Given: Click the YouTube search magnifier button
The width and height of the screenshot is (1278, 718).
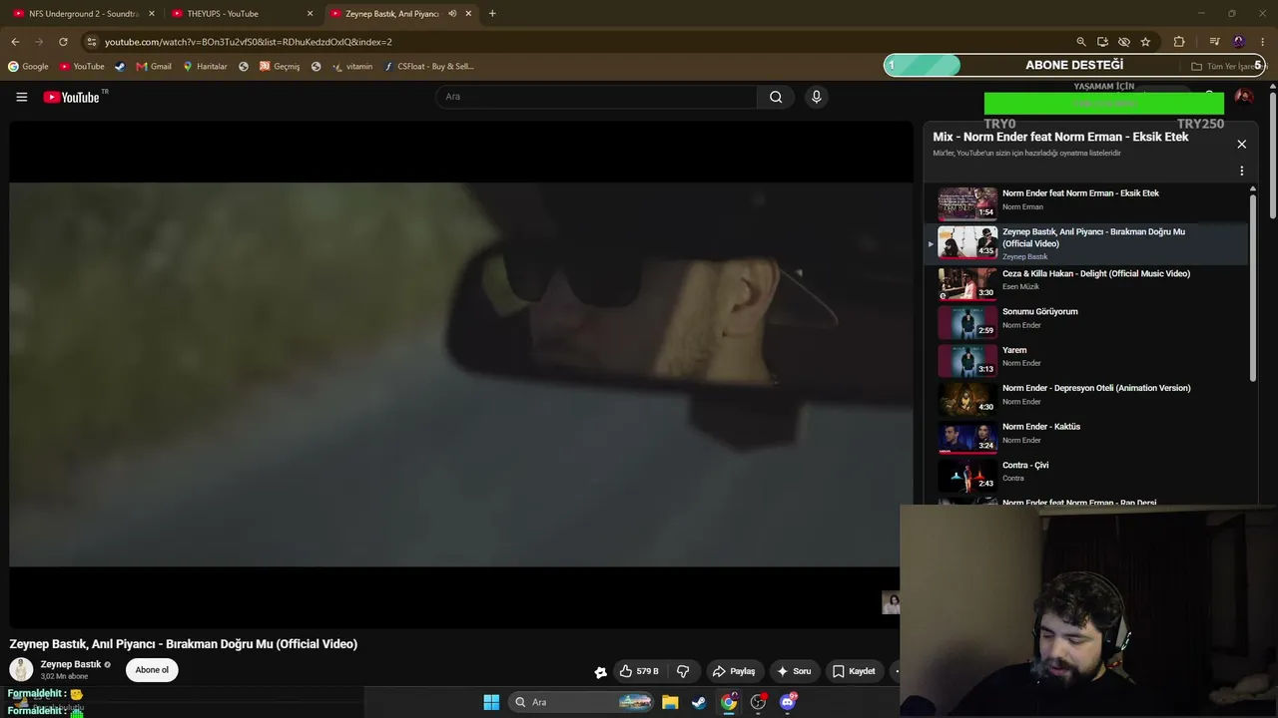Looking at the screenshot, I should click(776, 97).
